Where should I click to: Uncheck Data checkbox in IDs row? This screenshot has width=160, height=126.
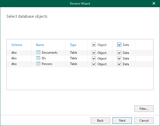click(119, 59)
